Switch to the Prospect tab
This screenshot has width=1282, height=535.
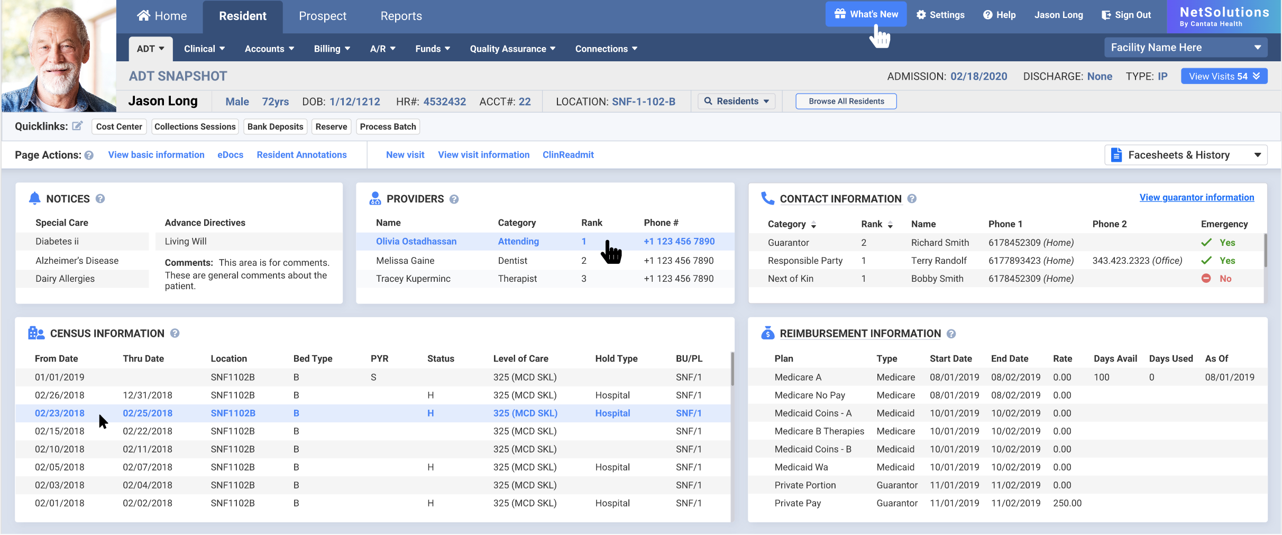(x=322, y=16)
